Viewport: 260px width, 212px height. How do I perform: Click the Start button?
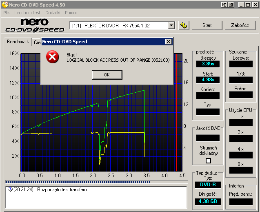(x=207, y=25)
